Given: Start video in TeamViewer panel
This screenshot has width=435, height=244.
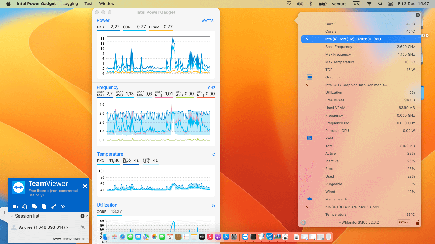Looking at the screenshot, I should tap(15, 207).
